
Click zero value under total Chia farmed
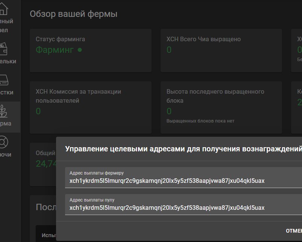click(169, 50)
